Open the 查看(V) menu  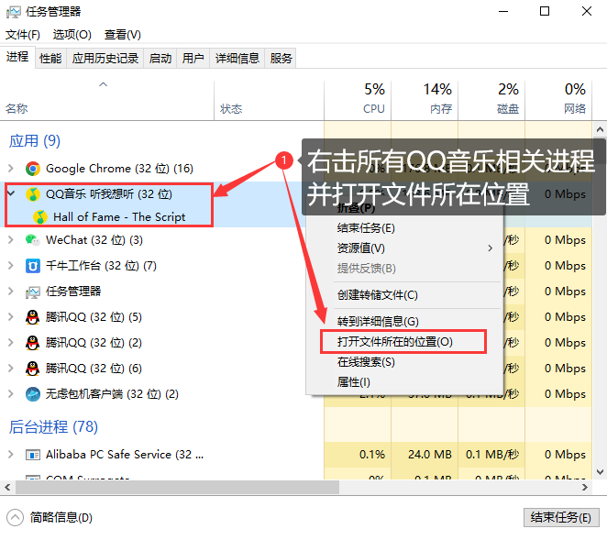[x=122, y=35]
